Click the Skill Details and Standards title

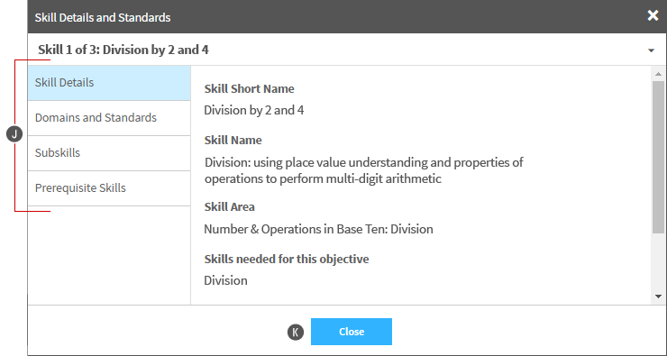[103, 17]
